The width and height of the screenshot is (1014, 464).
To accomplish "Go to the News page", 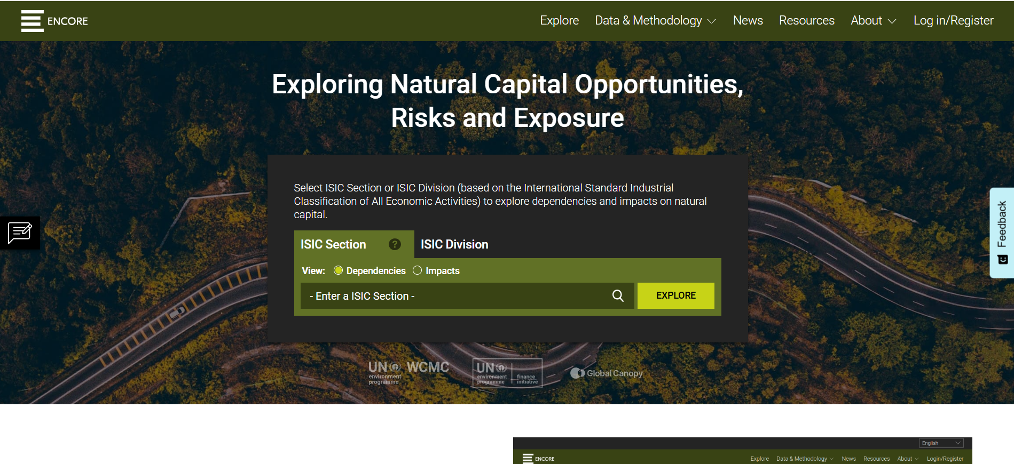I will click(x=748, y=21).
